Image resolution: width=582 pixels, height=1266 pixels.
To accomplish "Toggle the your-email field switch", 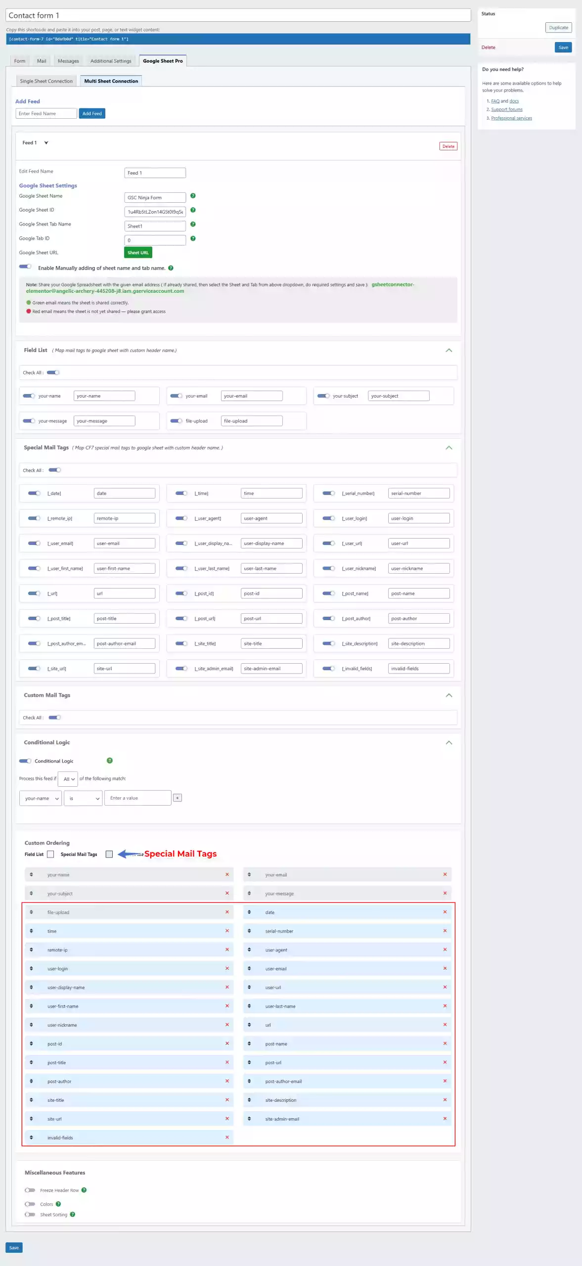I will click(x=176, y=396).
